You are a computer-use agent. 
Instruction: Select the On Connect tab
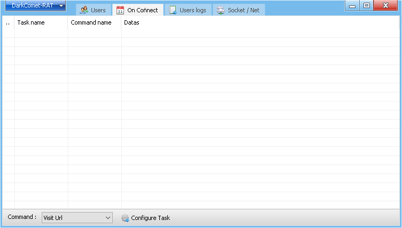coord(138,10)
